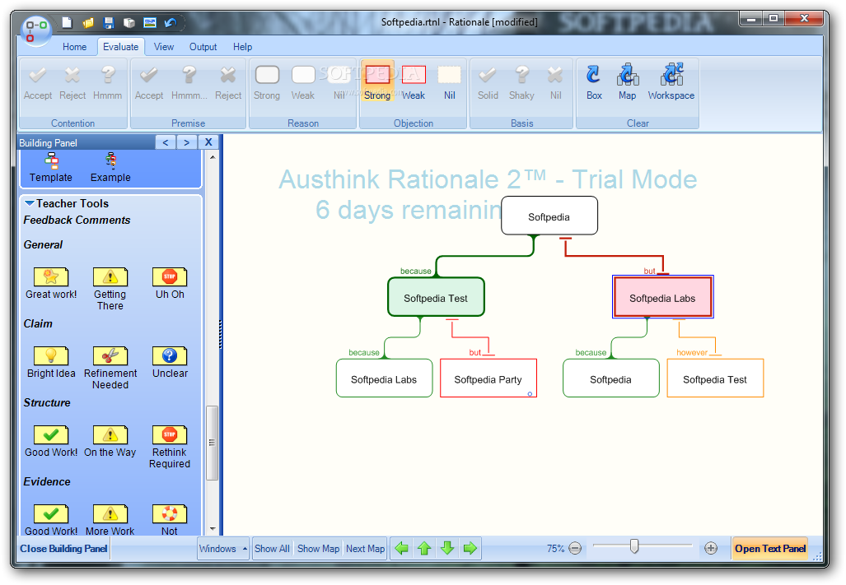Collapse the Teacher Tools section
Viewport: 846px width, 585px height.
tap(30, 203)
